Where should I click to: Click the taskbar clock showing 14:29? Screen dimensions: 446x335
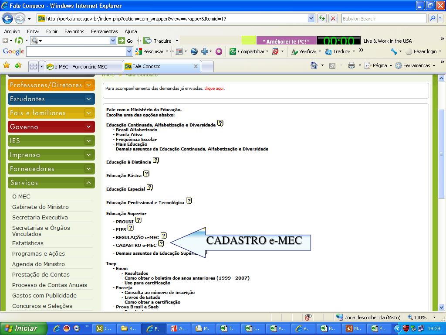[434, 328]
